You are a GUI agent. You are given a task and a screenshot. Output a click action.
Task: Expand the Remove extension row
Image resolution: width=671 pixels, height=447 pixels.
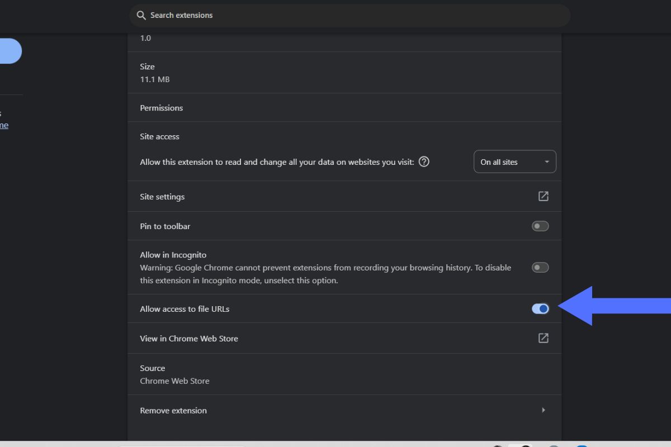[x=344, y=410]
